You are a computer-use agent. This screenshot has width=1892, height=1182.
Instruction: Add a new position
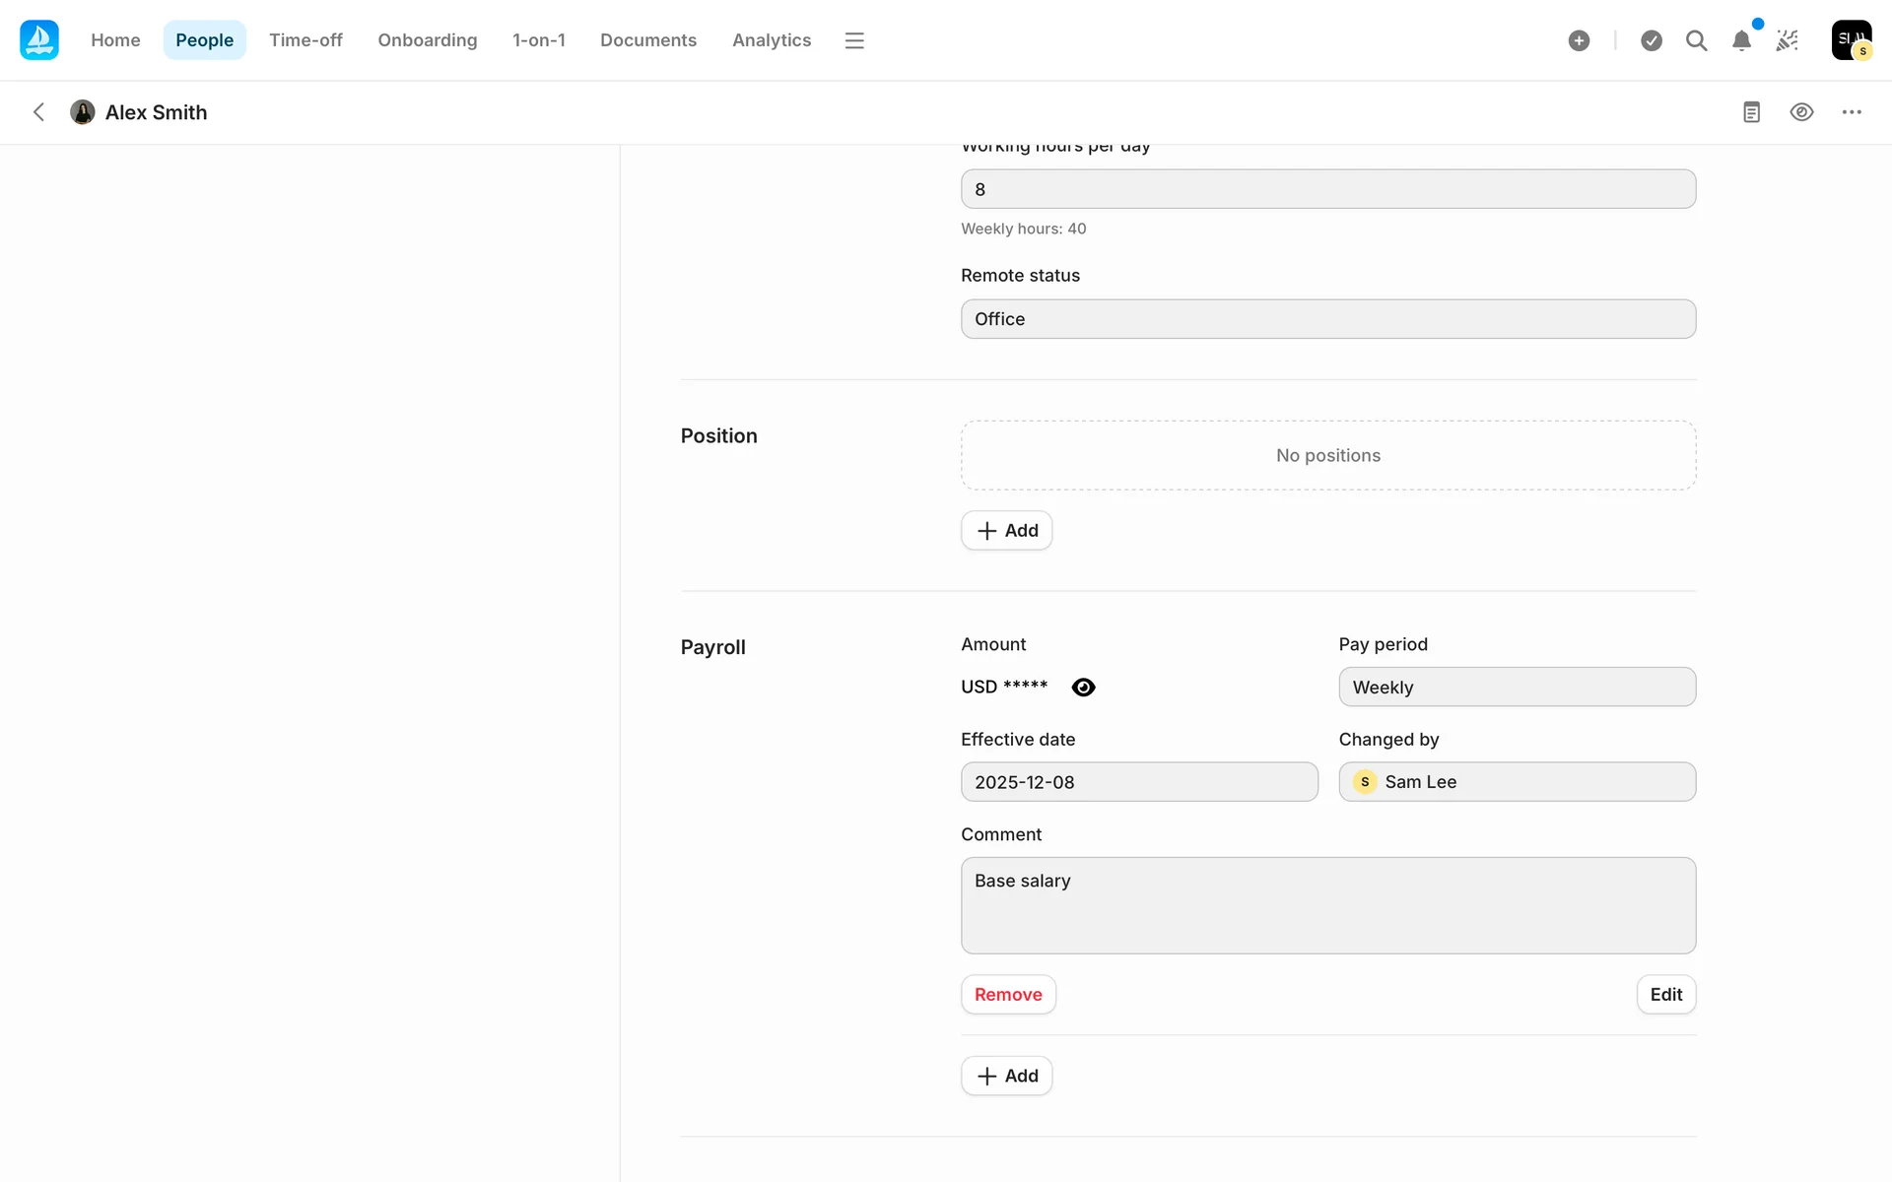coord(1006,531)
